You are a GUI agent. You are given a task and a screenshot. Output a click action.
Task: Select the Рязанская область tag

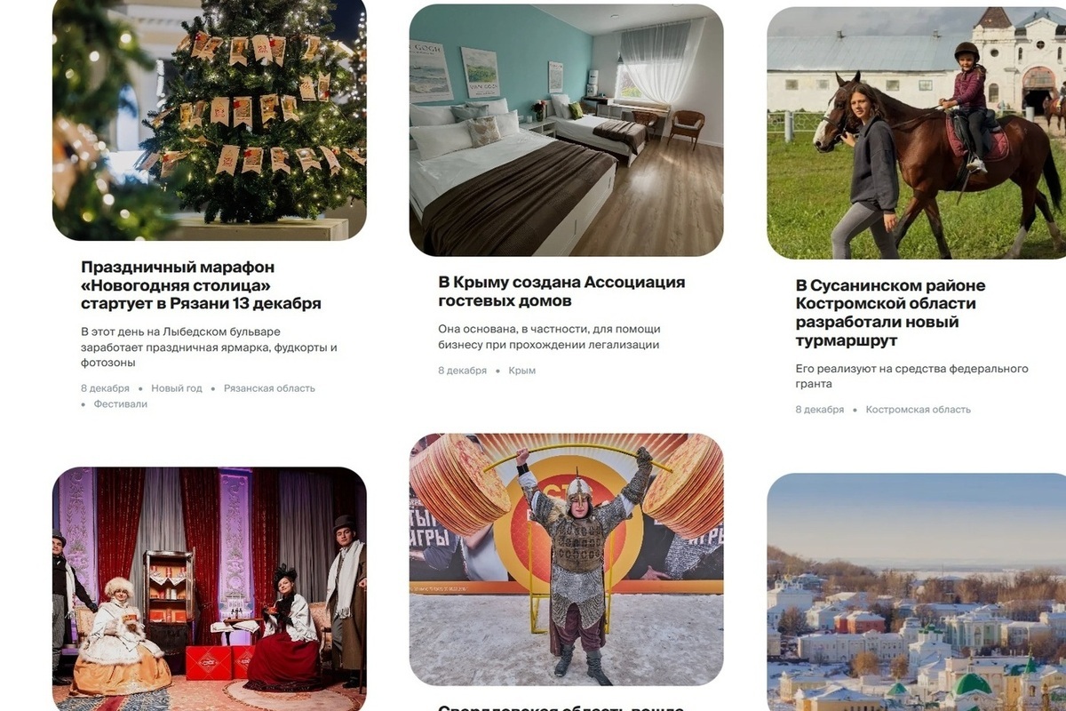click(x=269, y=388)
